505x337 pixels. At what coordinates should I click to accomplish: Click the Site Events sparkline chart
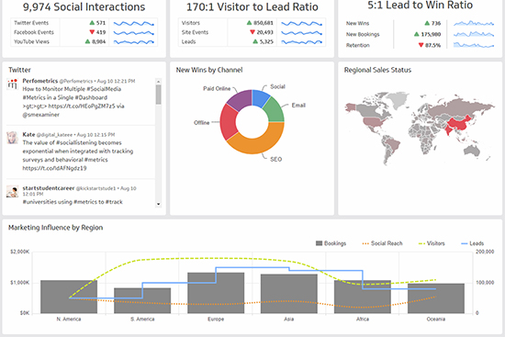pos(301,33)
